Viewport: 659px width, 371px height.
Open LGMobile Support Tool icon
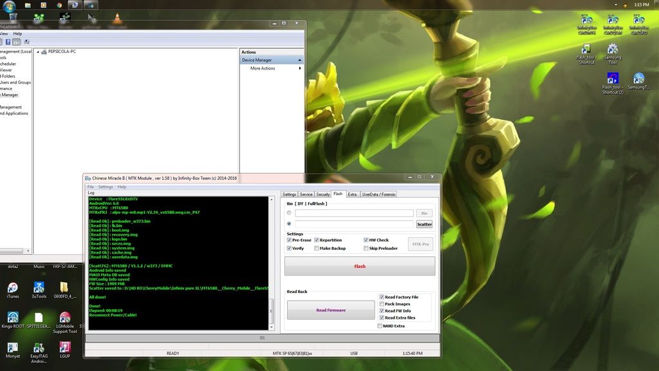coord(64,318)
